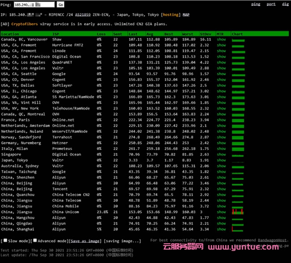Screen dimensions: 291x263
Task: Click the Jiangsu China Unicom latency chart
Action: coord(238,212)
